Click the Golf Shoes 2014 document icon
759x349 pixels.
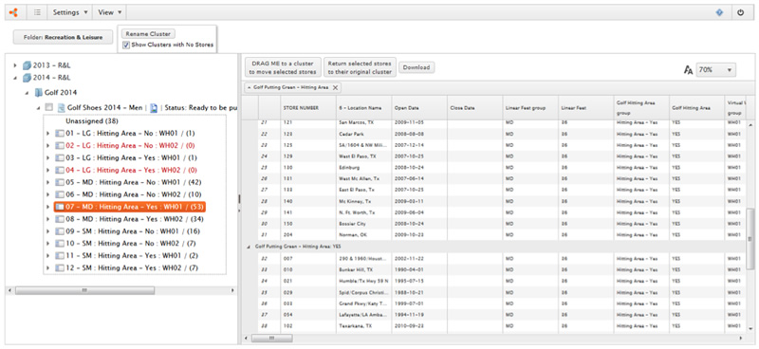[x=61, y=107]
